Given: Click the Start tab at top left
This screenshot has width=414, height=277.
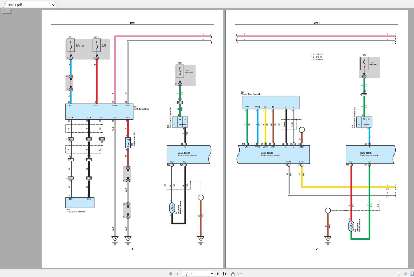Looking at the screenshot, I should (x=6, y=10).
